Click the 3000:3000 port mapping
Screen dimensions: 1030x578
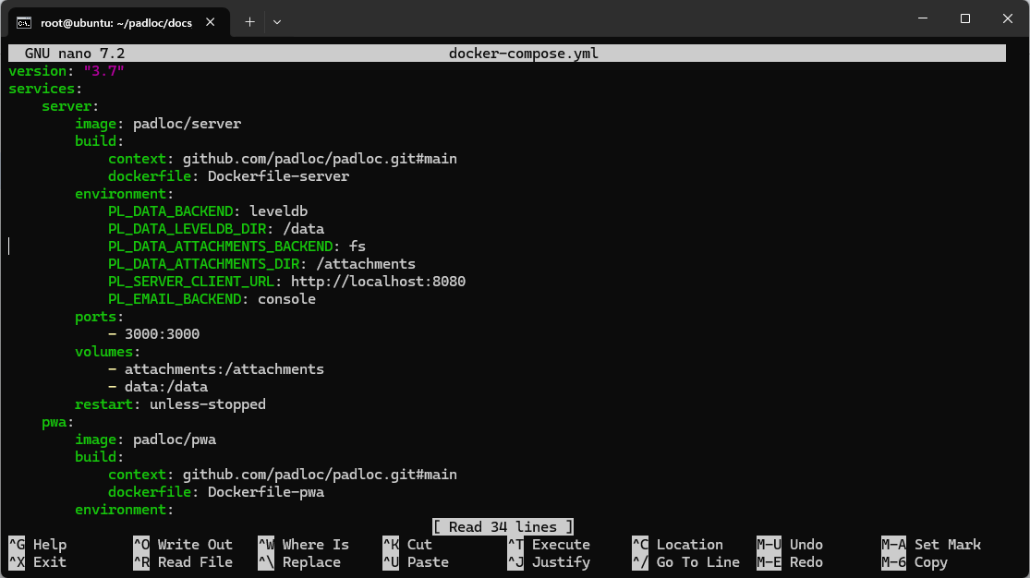coord(163,333)
